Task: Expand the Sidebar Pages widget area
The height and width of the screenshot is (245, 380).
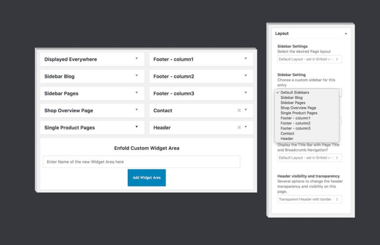Action: click(136, 93)
